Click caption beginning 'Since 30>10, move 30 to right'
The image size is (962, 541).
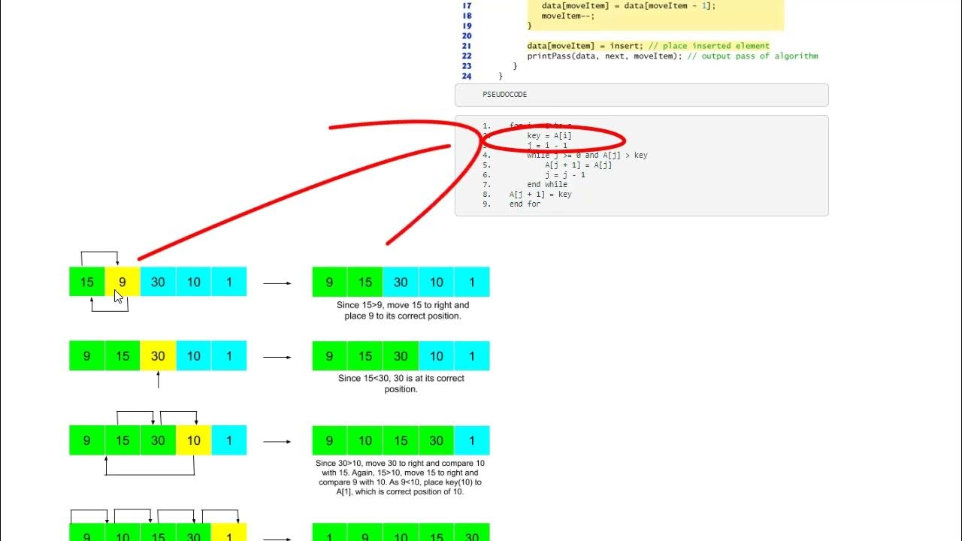tap(401, 477)
